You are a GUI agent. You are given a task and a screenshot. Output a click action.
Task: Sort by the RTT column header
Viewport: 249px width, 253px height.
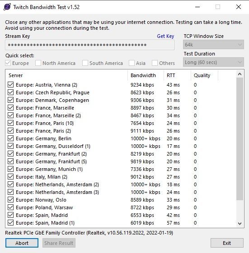(x=177, y=75)
